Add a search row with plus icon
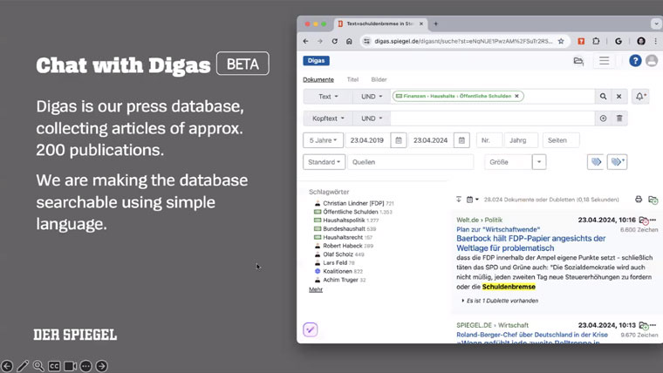The height and width of the screenshot is (373, 663). tap(603, 119)
